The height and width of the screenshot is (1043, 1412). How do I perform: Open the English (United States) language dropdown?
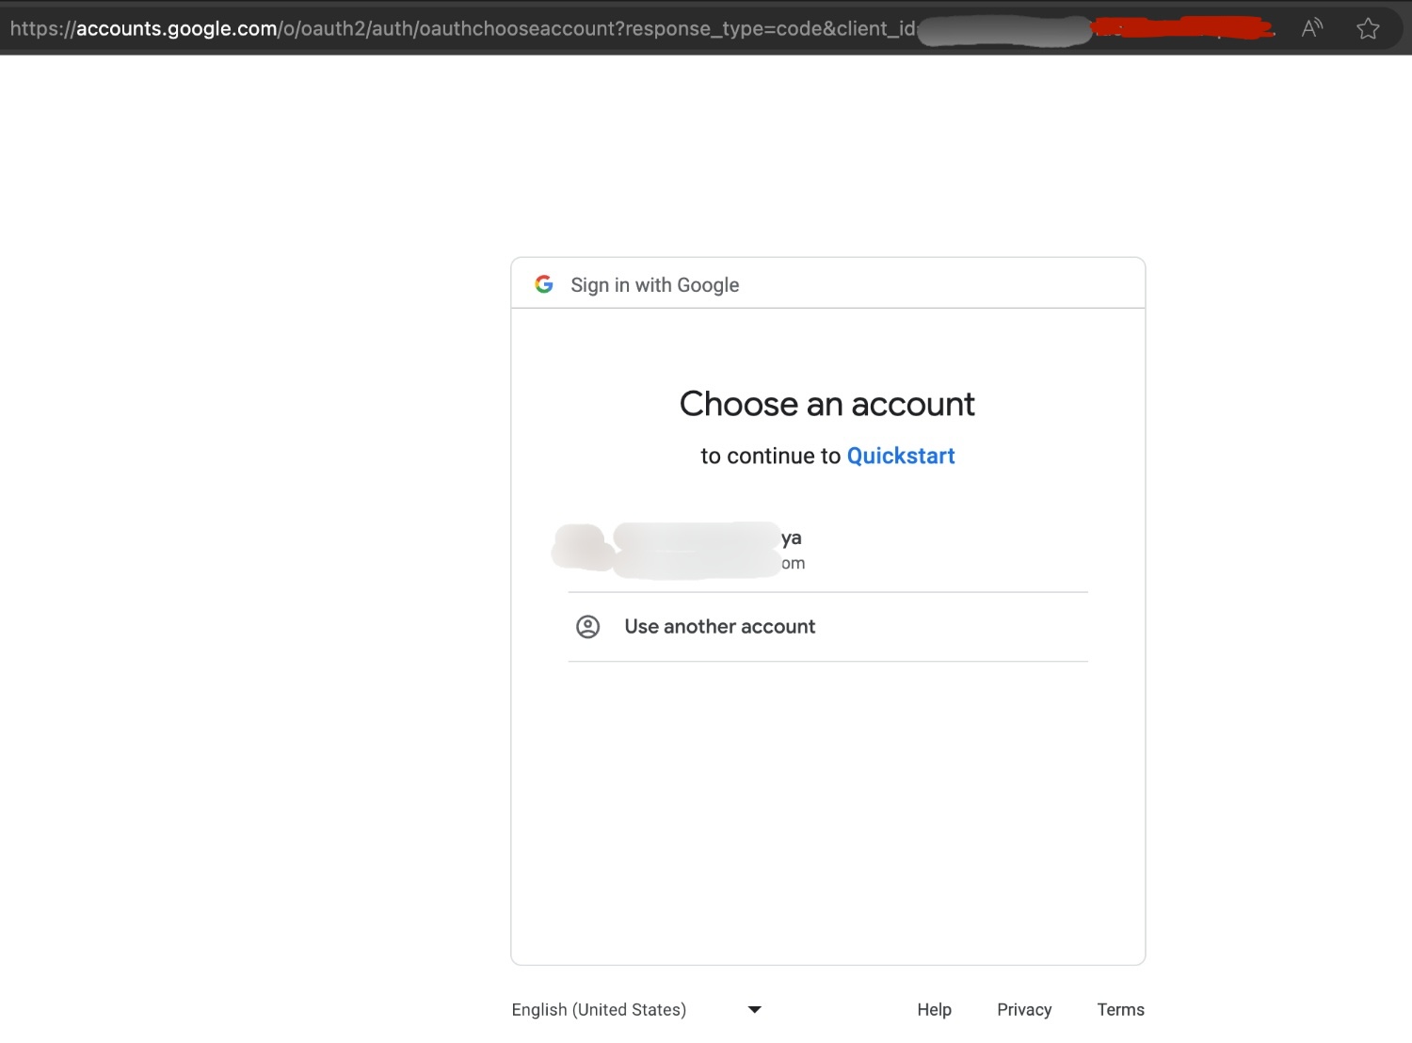click(x=637, y=1009)
